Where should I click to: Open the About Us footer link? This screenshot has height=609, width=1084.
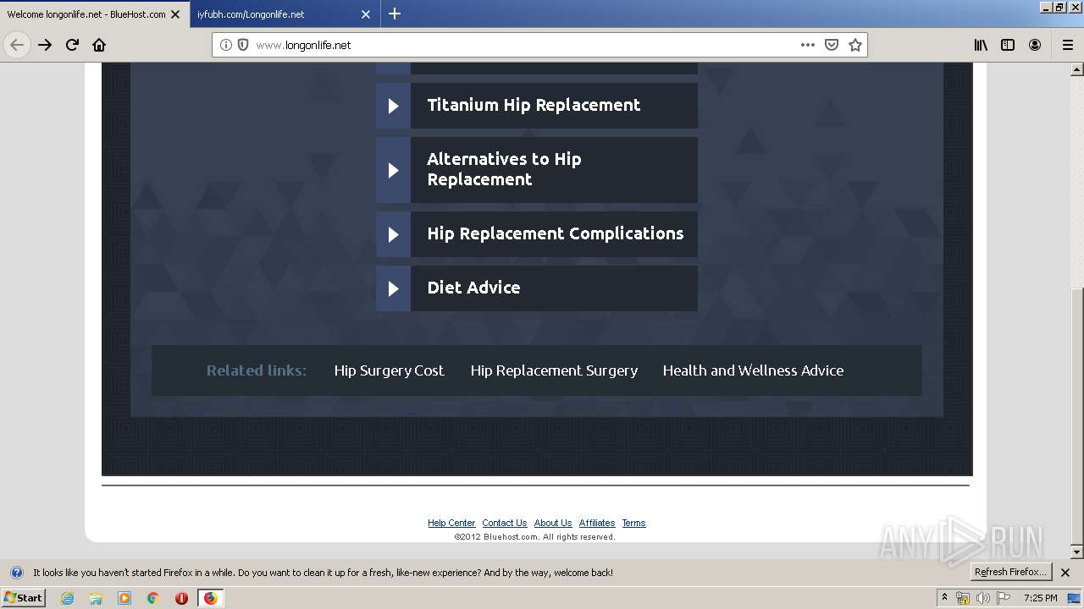(x=552, y=523)
